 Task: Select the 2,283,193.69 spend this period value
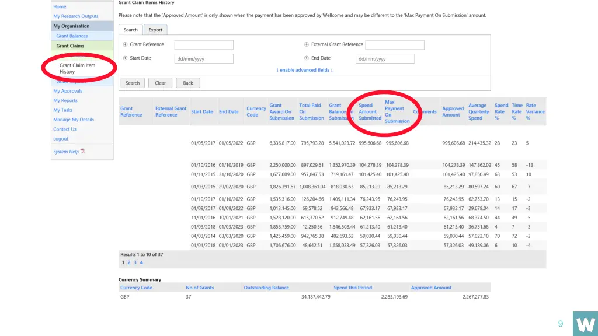tap(394, 297)
